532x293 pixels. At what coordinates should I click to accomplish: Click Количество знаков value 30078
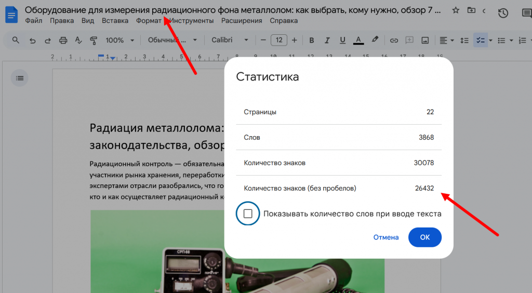coord(424,163)
